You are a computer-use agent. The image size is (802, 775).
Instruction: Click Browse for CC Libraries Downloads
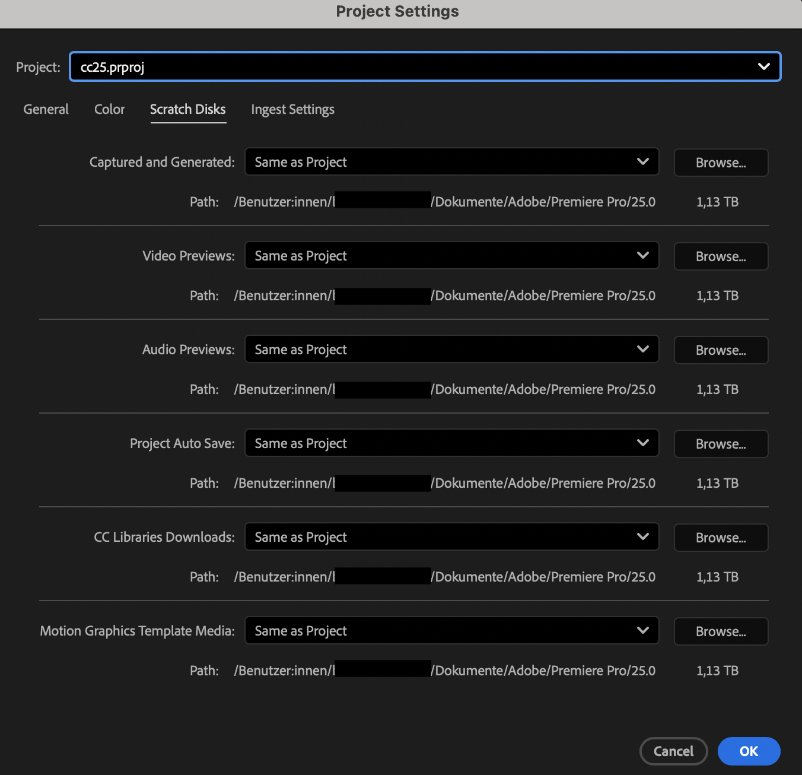point(721,538)
